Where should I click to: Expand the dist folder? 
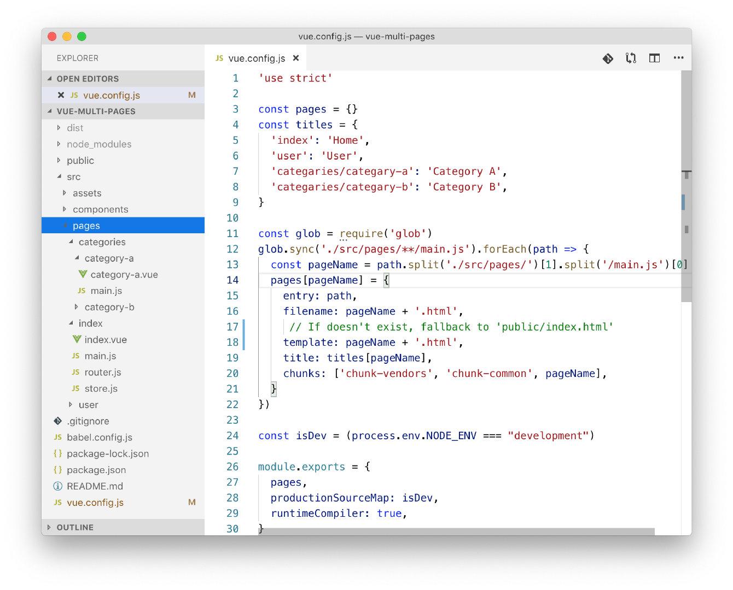pos(75,128)
